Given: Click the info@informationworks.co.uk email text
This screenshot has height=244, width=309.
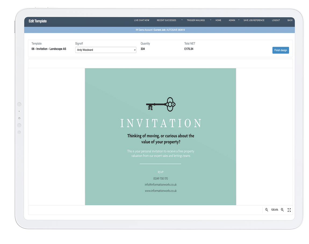Looking at the screenshot, I should coord(161,185).
